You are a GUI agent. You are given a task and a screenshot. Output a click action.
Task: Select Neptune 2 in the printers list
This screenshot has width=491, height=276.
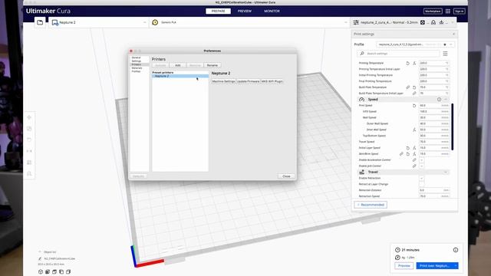(180, 76)
